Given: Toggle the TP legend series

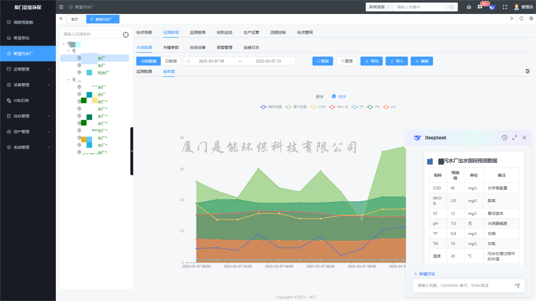Looking at the screenshot, I should 357,107.
